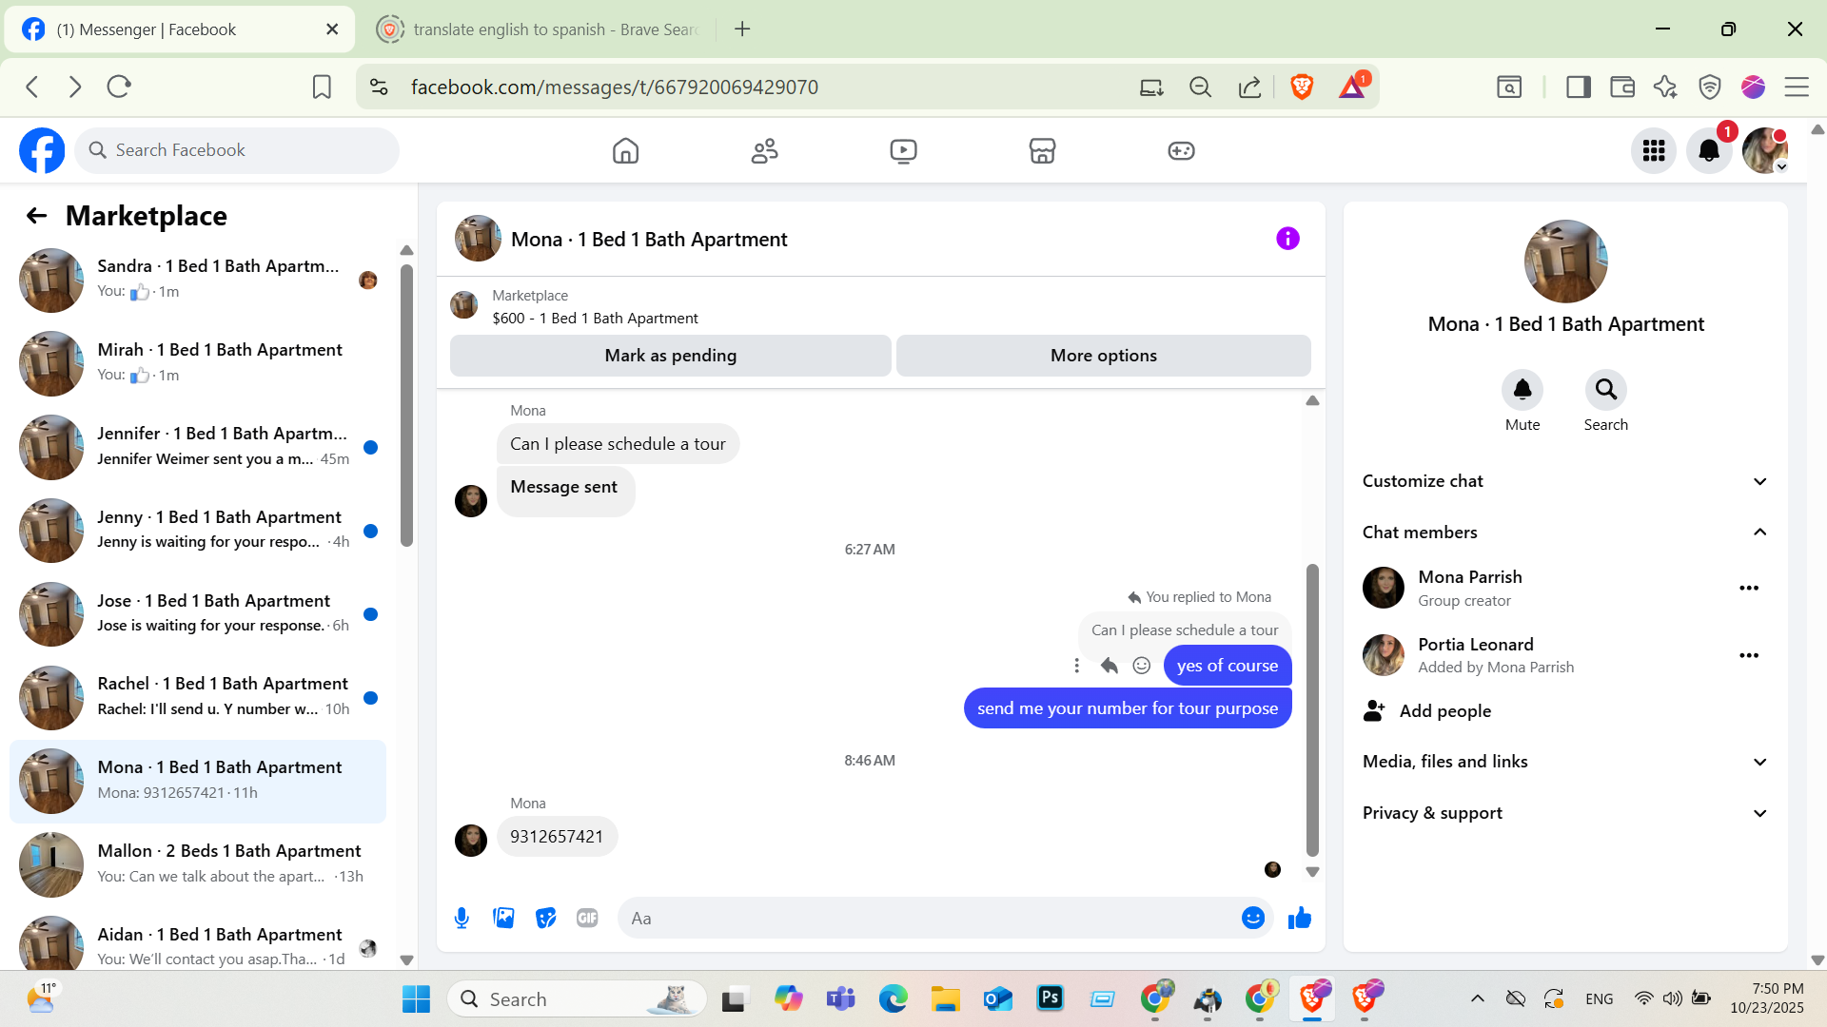Open the GIF picker
This screenshot has height=1027, width=1827.
pyautogui.click(x=587, y=918)
